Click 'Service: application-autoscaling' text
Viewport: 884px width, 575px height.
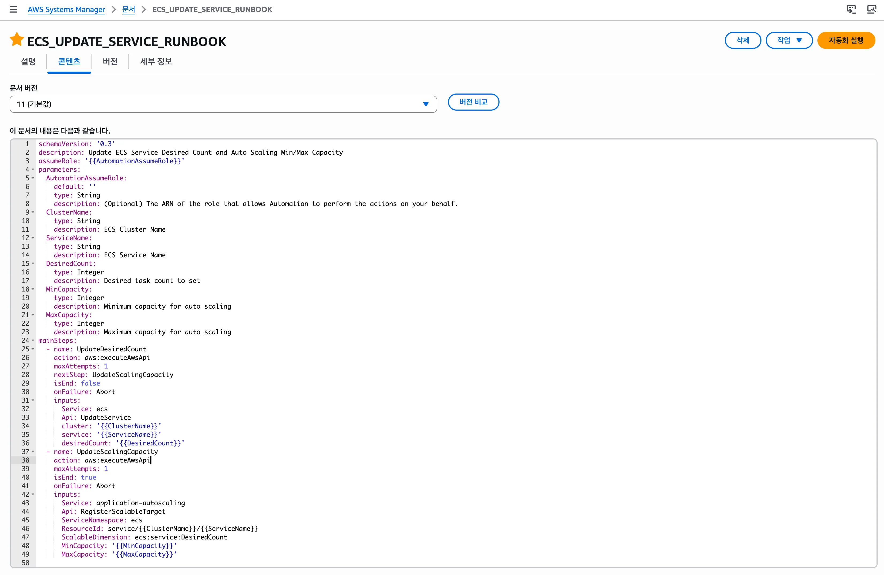[x=123, y=503]
